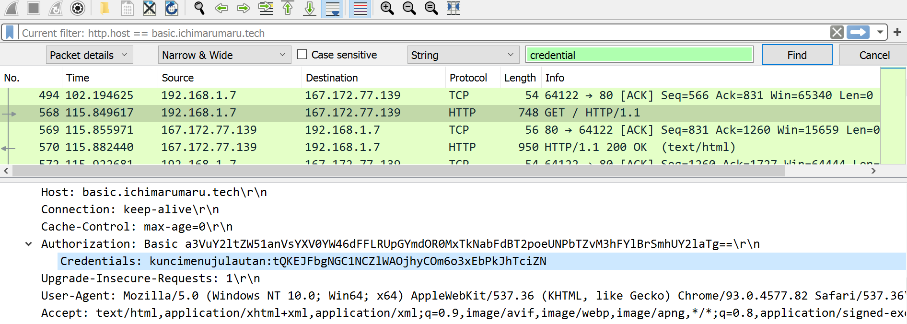The image size is (907, 324).
Task: Click the Save capture file icon
Action: 127,8
